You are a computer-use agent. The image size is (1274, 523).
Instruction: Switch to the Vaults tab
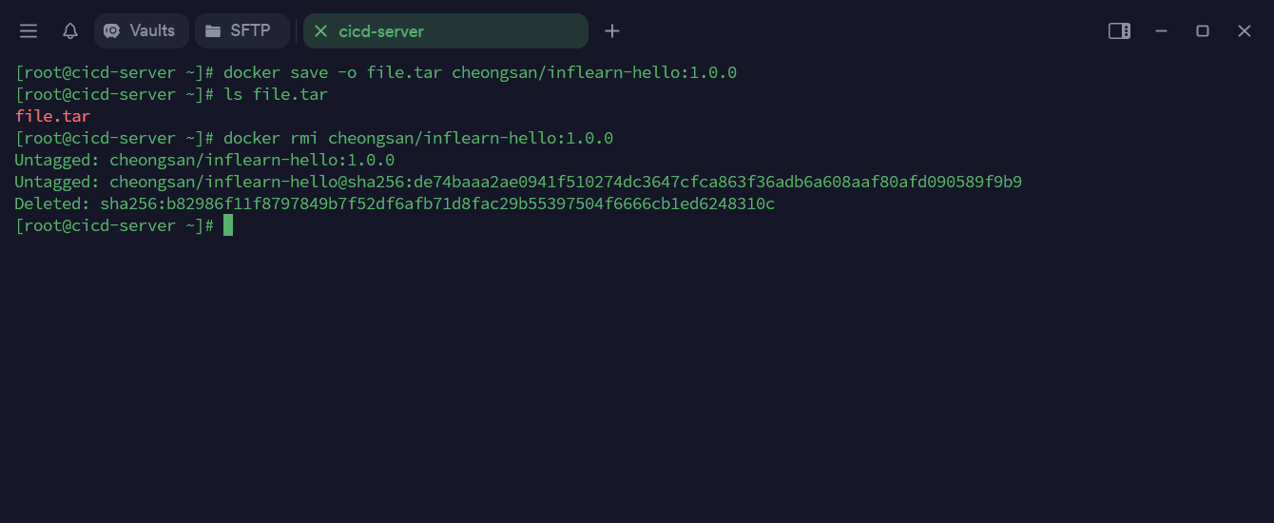pos(141,31)
